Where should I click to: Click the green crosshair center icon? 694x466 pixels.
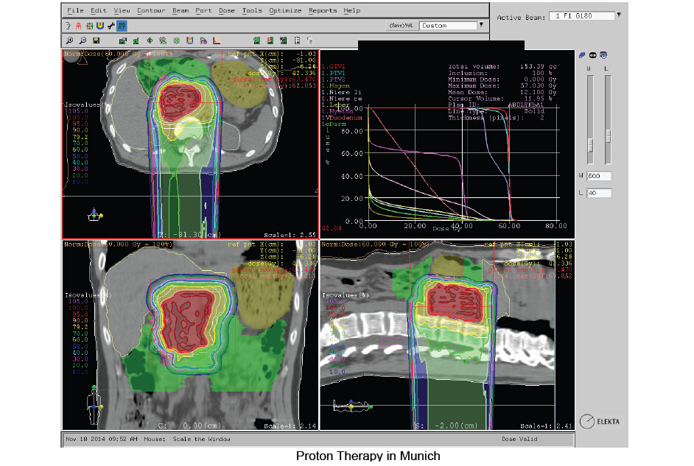click(x=150, y=40)
